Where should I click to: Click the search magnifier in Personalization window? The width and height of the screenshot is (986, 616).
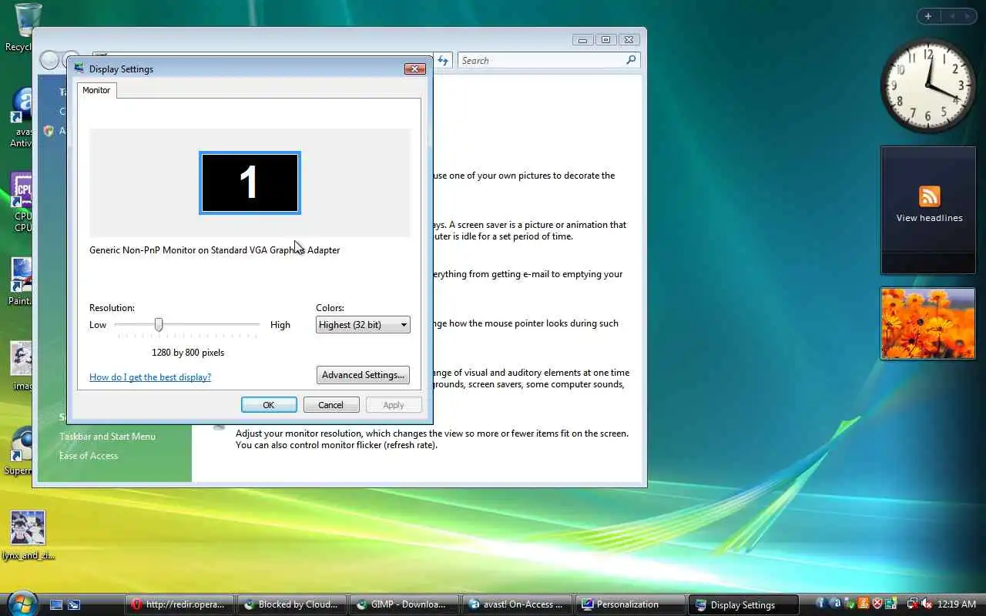click(631, 60)
